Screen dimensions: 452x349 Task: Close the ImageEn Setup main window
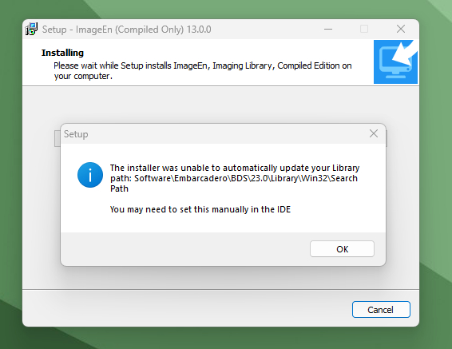401,29
